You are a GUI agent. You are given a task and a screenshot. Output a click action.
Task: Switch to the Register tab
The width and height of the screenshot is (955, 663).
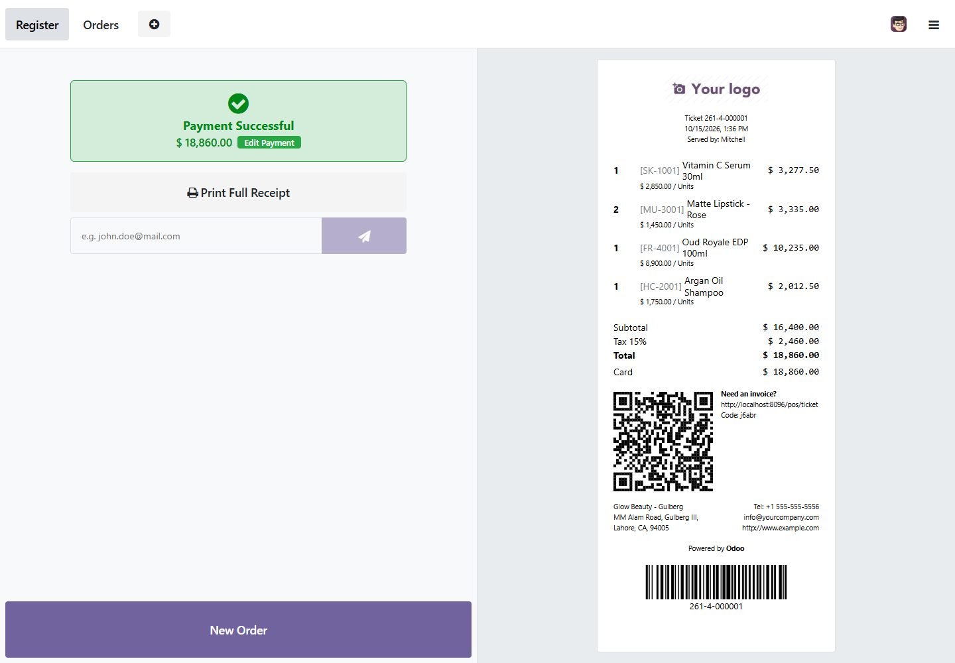tap(37, 25)
